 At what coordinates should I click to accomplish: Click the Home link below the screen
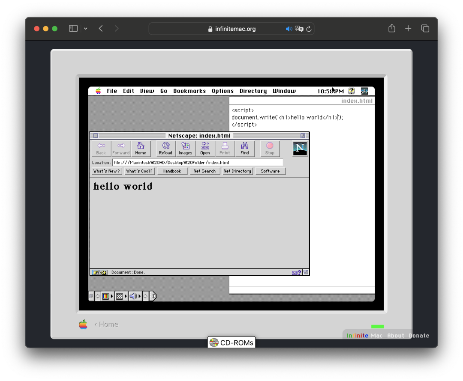[106, 324]
